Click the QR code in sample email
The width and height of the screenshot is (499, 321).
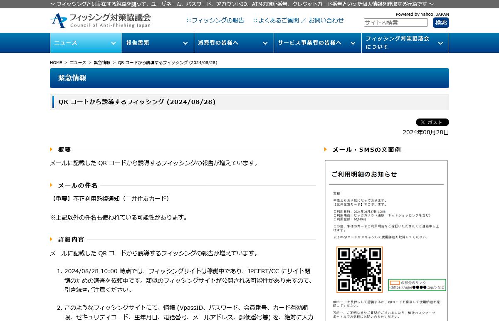pos(360,269)
